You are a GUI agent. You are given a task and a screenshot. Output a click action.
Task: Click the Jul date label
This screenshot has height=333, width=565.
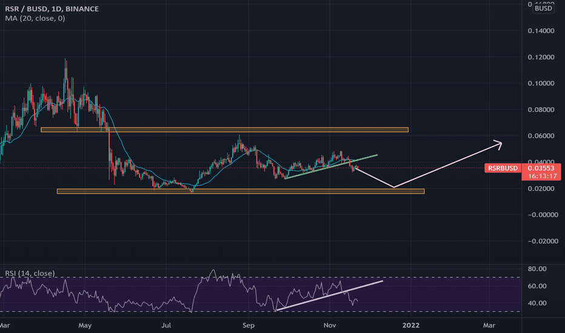pyautogui.click(x=166, y=326)
